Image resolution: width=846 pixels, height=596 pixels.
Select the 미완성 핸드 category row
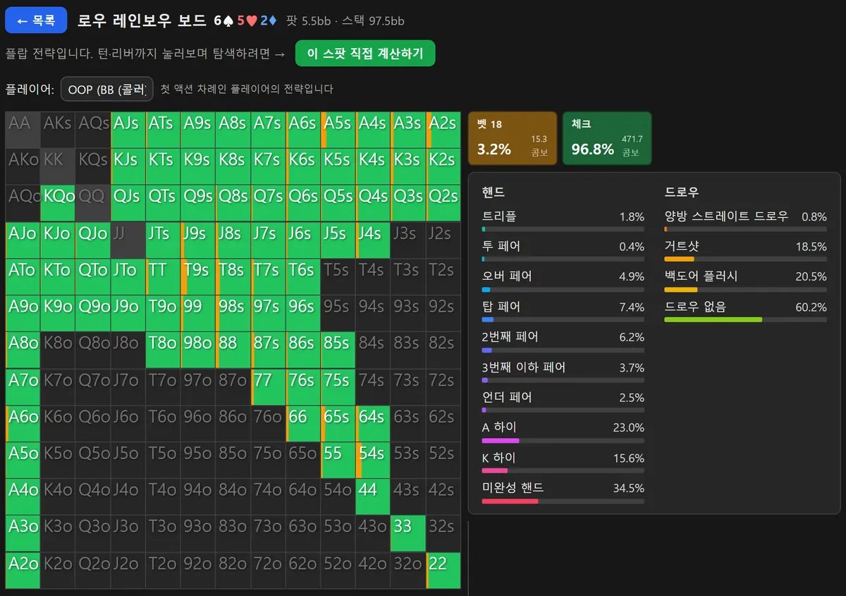[x=563, y=492]
